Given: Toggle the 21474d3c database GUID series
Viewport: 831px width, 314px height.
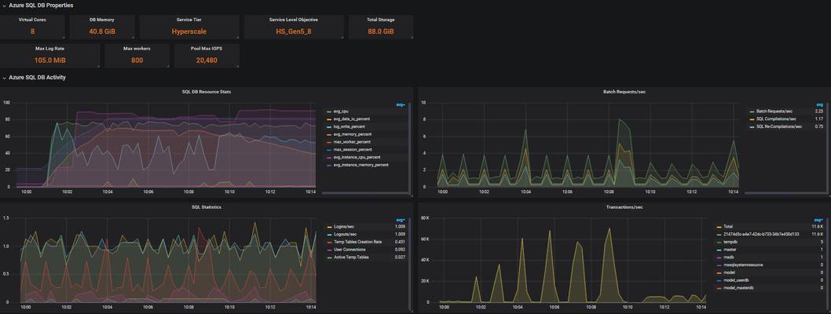Looking at the screenshot, I should pyautogui.click(x=761, y=234).
